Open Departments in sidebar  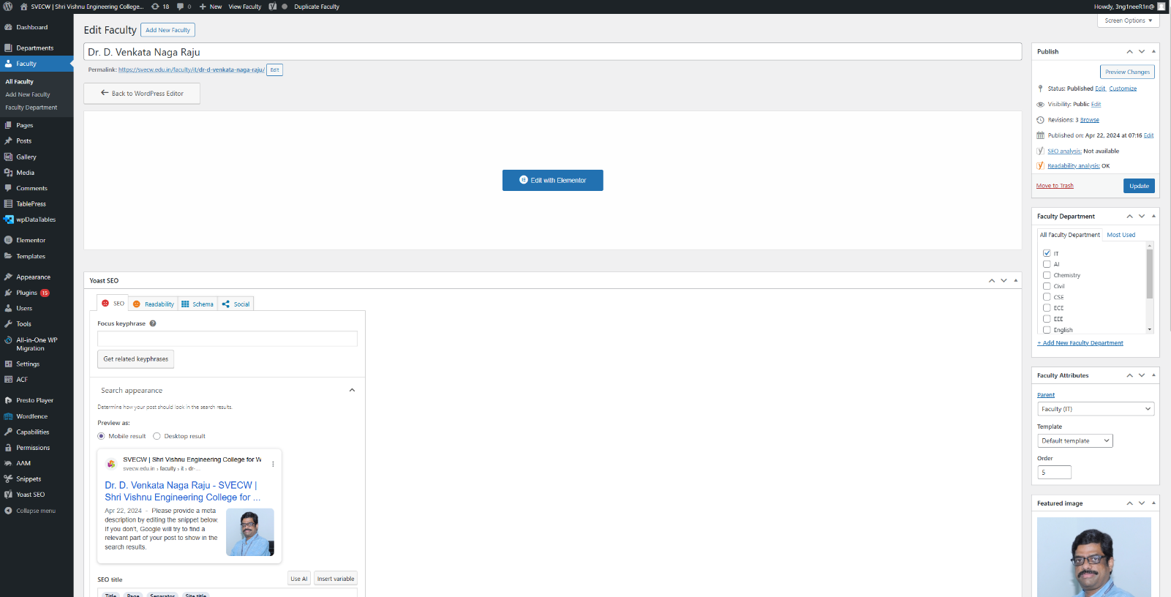pos(37,48)
